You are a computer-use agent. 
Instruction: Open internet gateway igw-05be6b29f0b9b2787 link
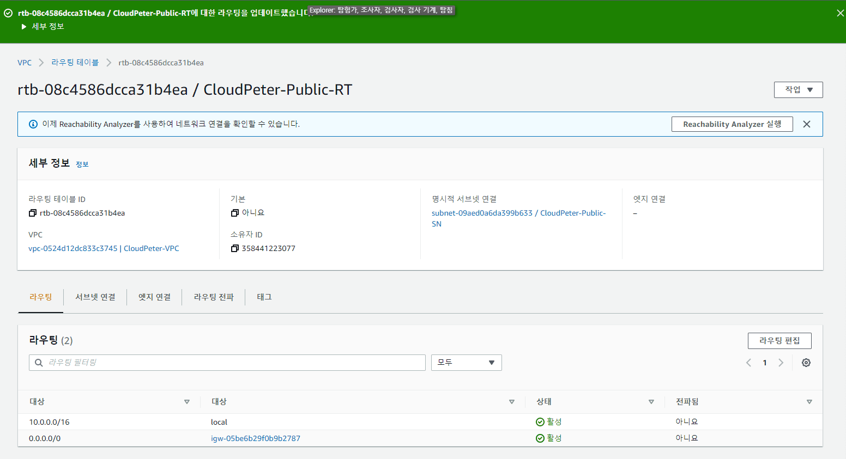pyautogui.click(x=255, y=438)
